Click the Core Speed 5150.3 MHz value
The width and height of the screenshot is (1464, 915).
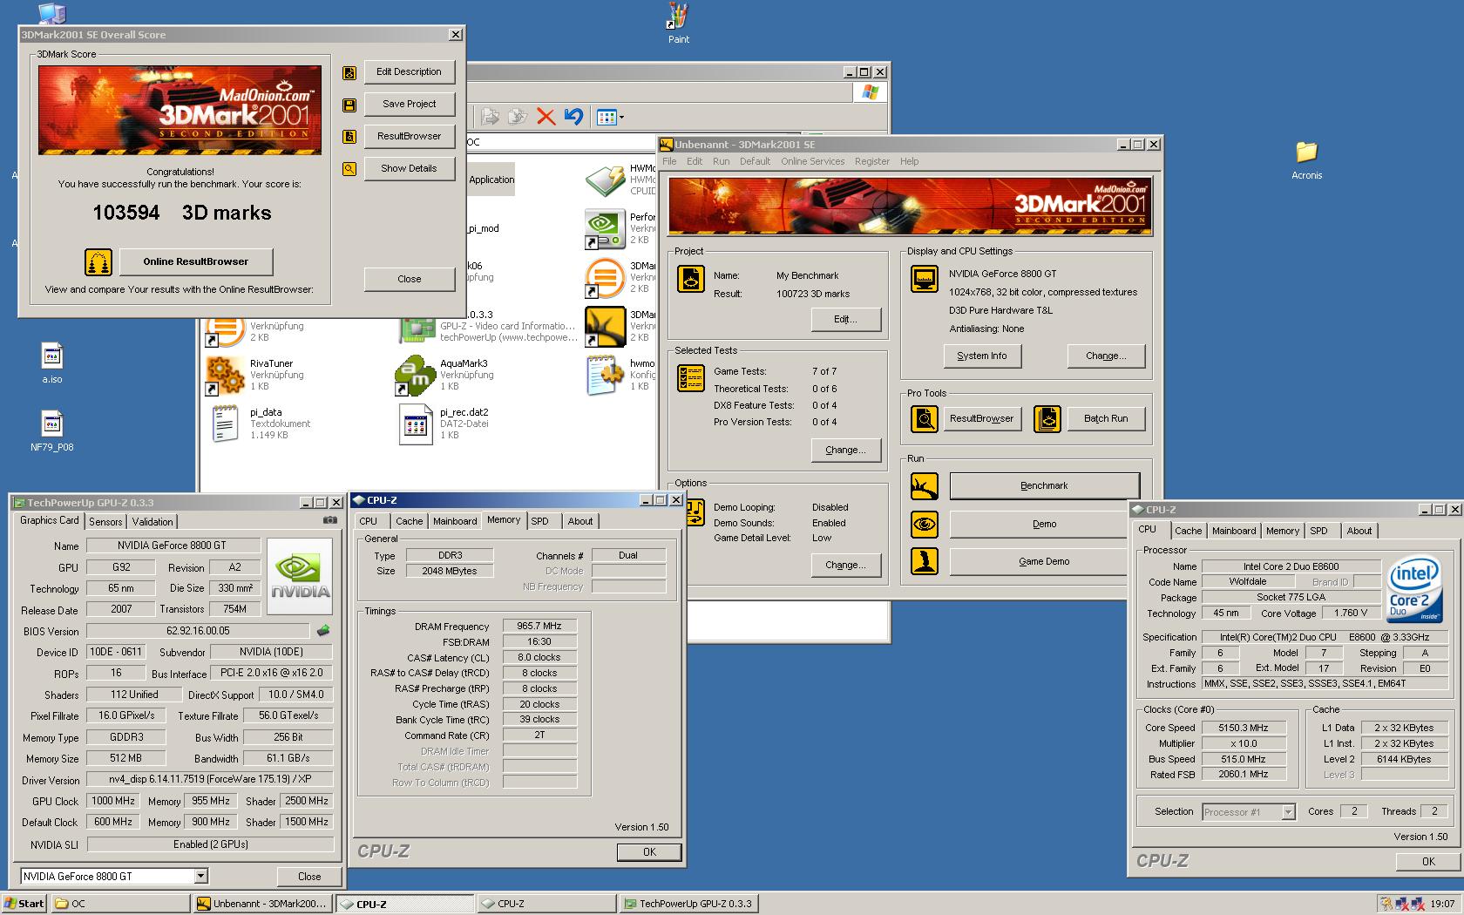point(1243,728)
